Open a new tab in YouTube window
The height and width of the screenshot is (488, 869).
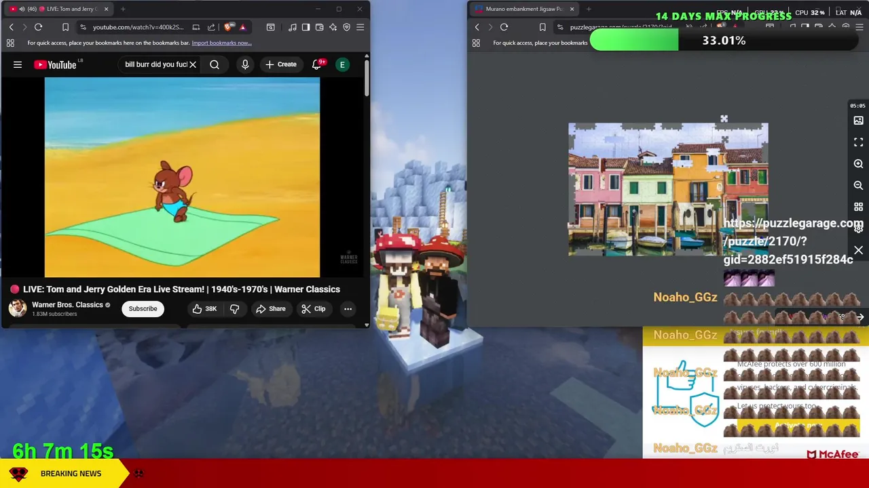123,9
